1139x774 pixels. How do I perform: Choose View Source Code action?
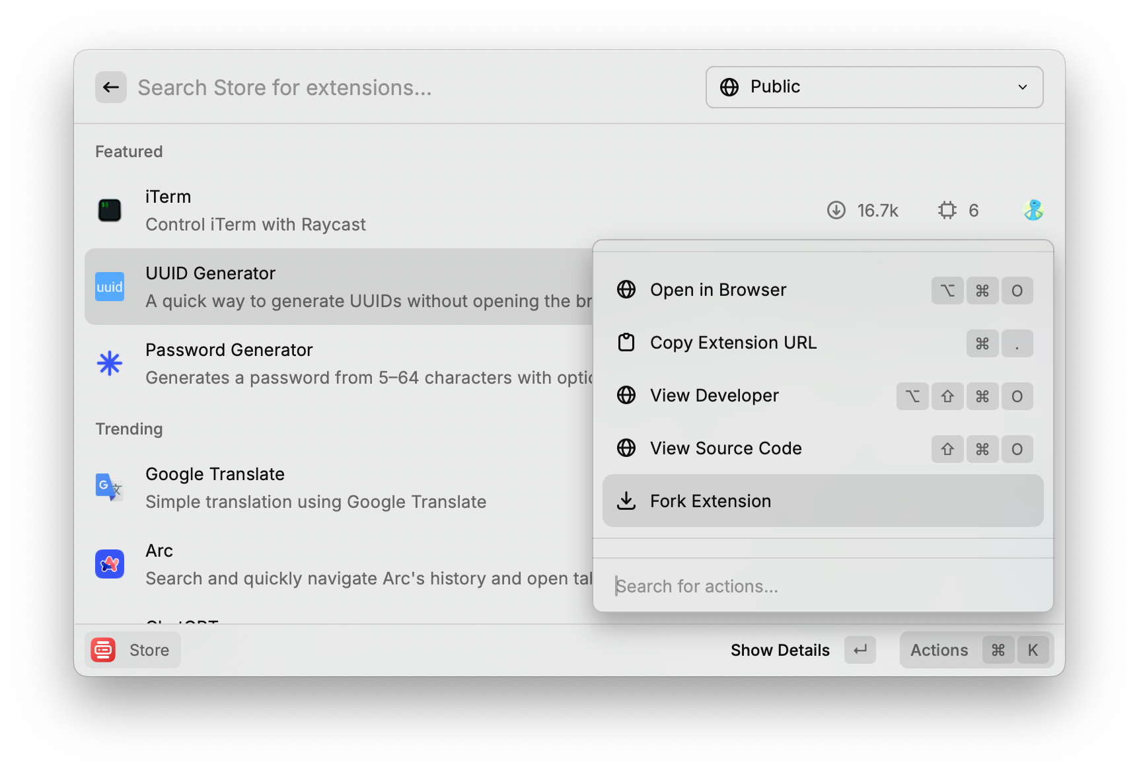[x=823, y=448]
